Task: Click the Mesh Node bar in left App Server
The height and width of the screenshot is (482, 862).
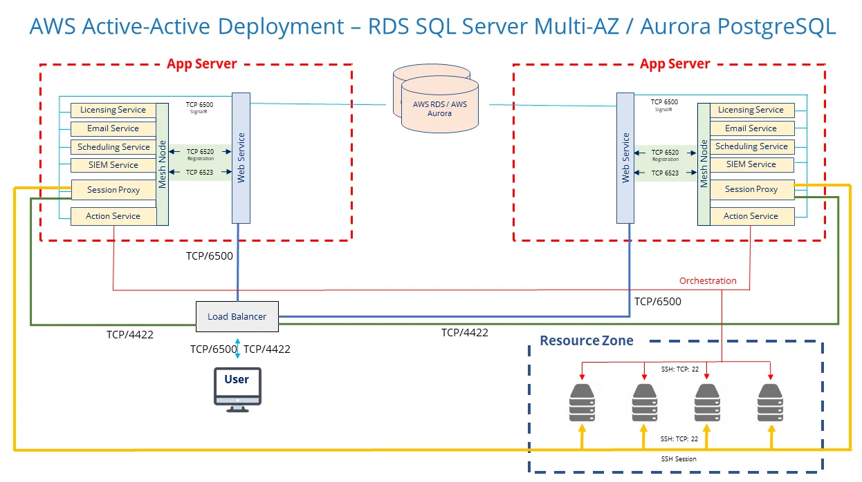Action: [x=162, y=164]
